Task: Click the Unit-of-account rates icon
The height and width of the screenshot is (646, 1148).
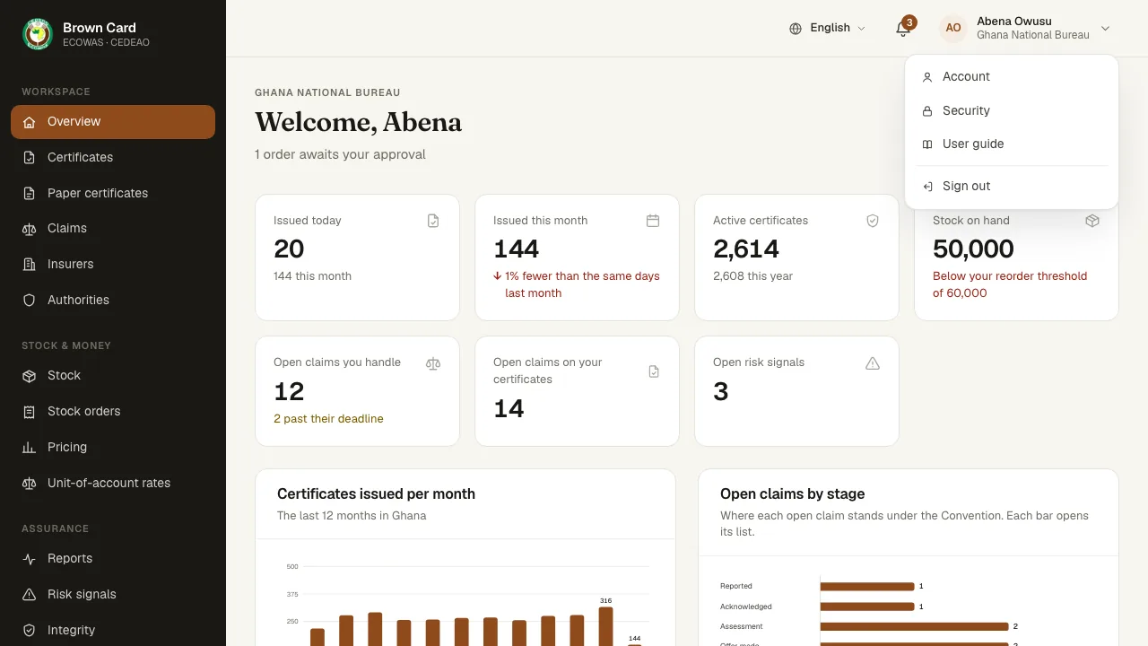Action: pos(30,484)
